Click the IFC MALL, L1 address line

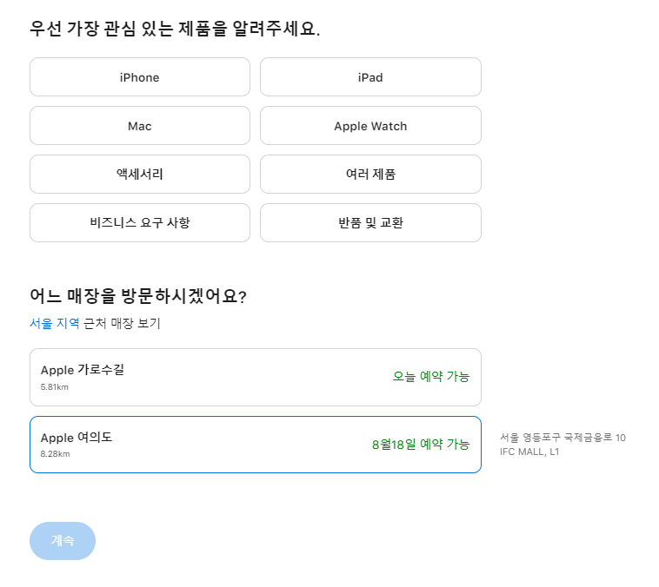click(x=529, y=452)
